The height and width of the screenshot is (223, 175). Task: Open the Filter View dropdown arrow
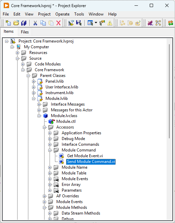tap(96, 23)
